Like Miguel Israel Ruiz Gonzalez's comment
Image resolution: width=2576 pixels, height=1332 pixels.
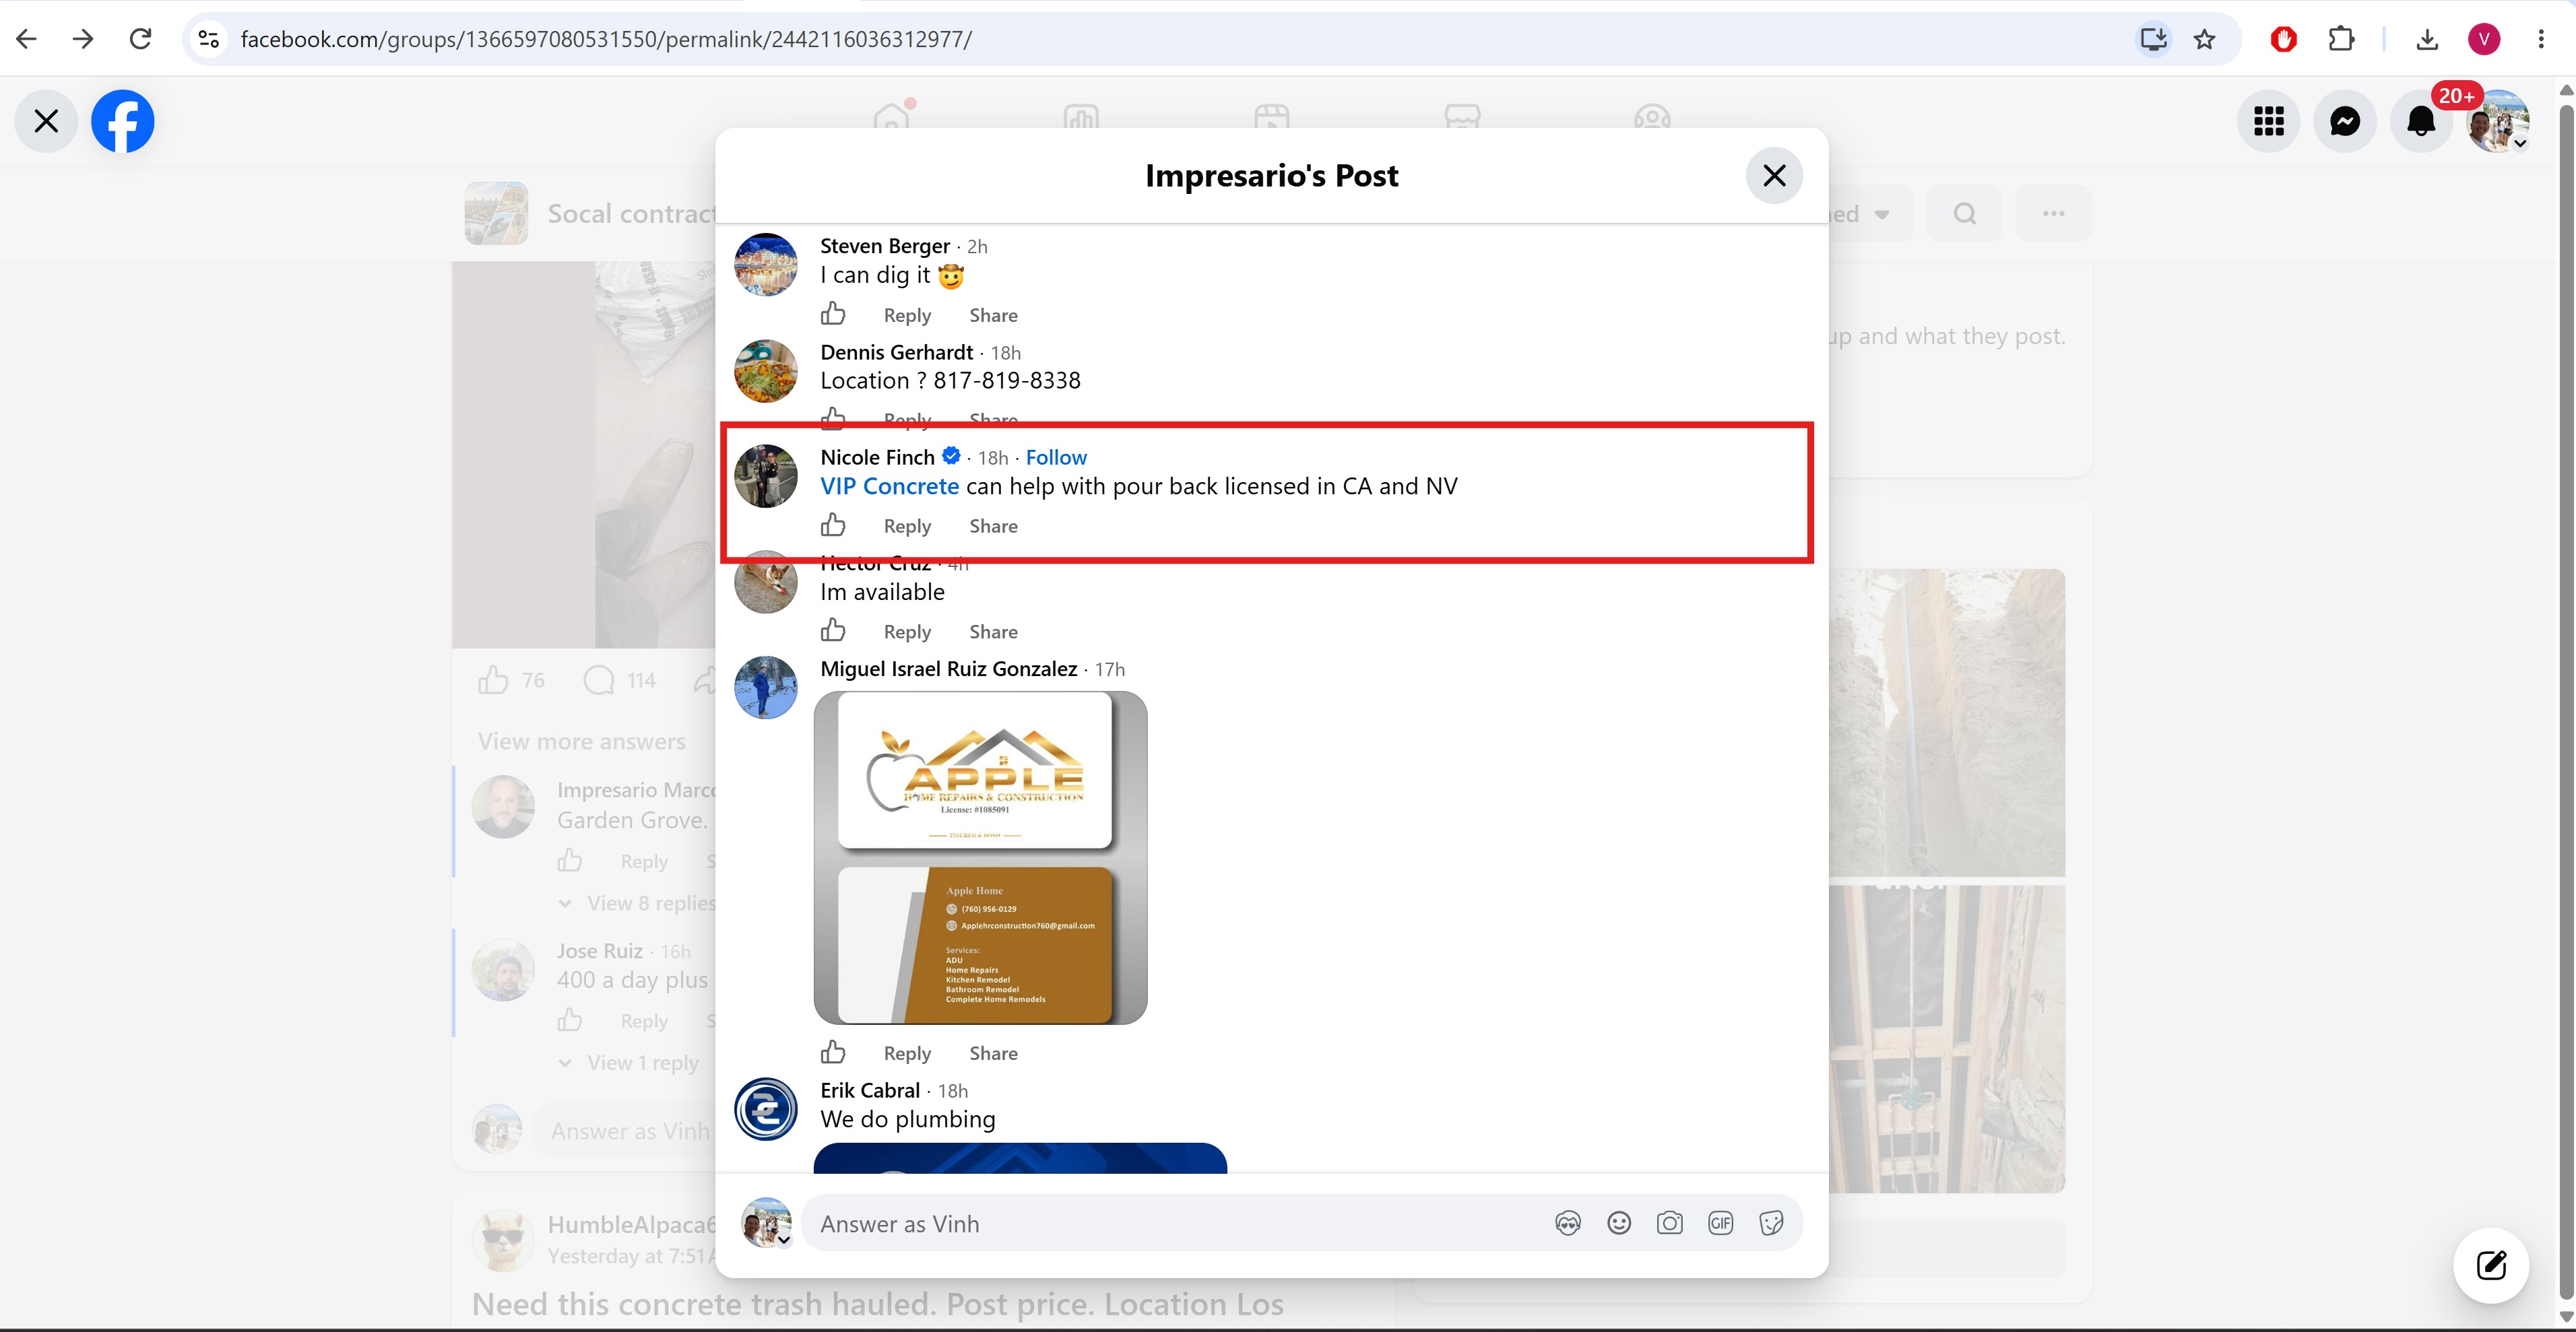click(833, 1052)
